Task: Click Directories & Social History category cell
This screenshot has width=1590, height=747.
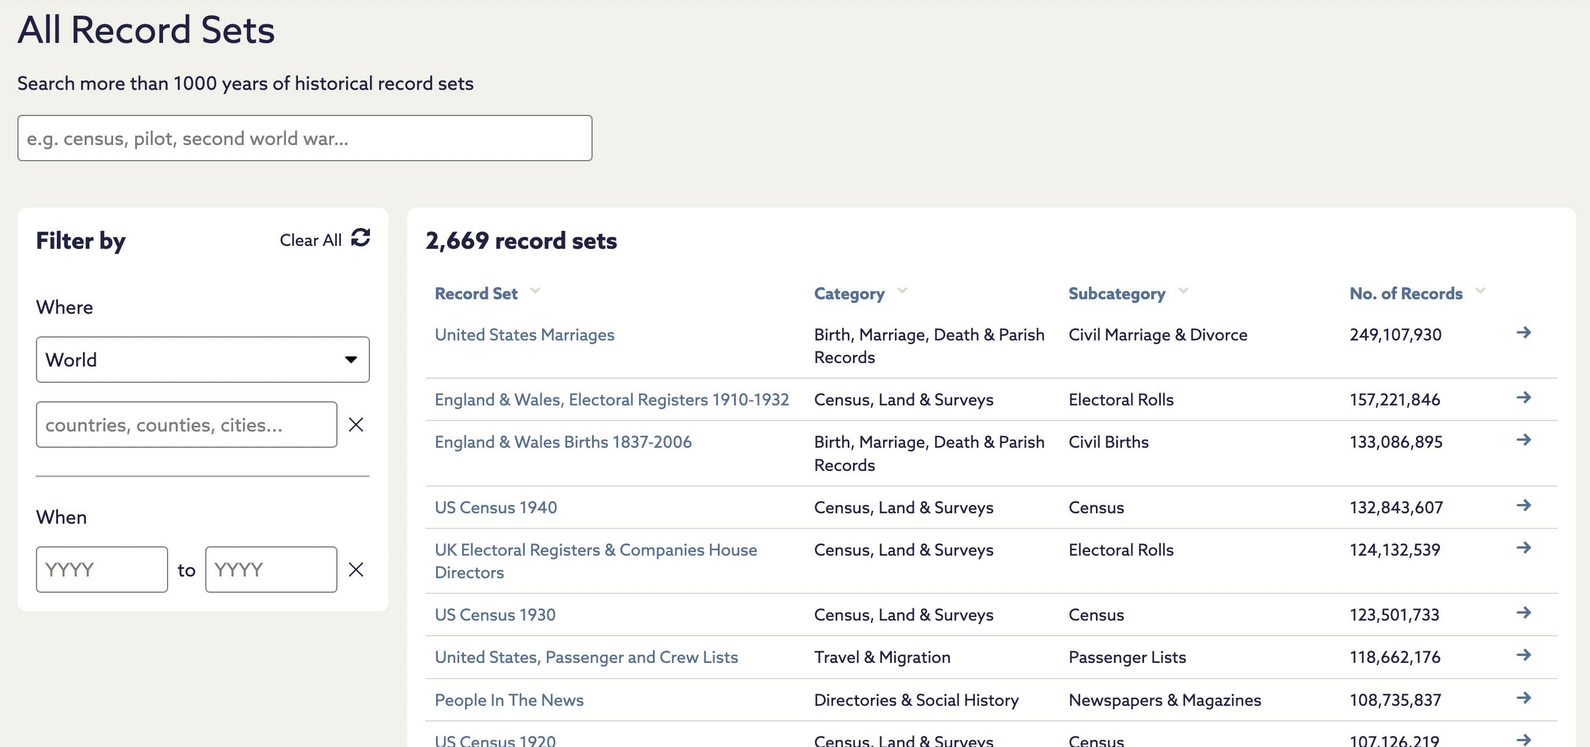Action: (x=916, y=700)
